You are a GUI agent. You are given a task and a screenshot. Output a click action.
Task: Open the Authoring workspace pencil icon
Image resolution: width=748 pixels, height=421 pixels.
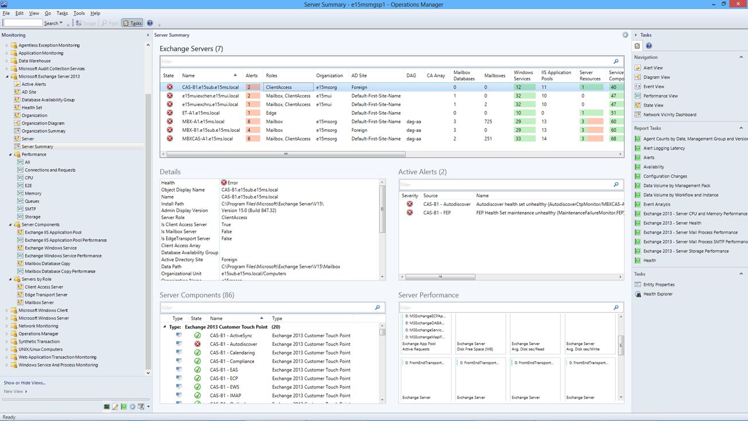115,407
